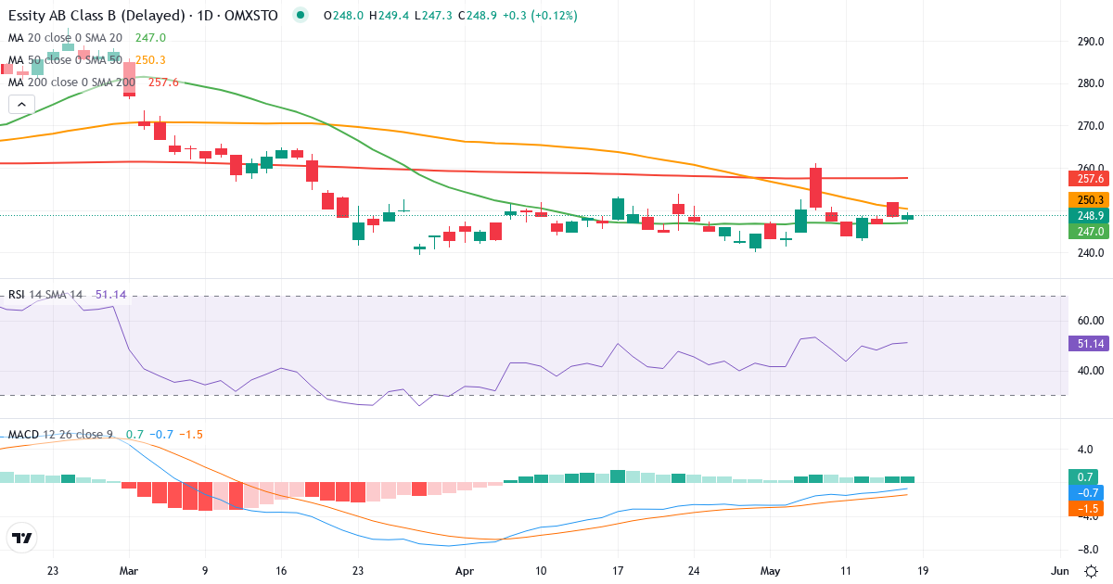Click the MACD -8.0 axis label
Viewport: 1113px width, 584px height.
[1090, 549]
